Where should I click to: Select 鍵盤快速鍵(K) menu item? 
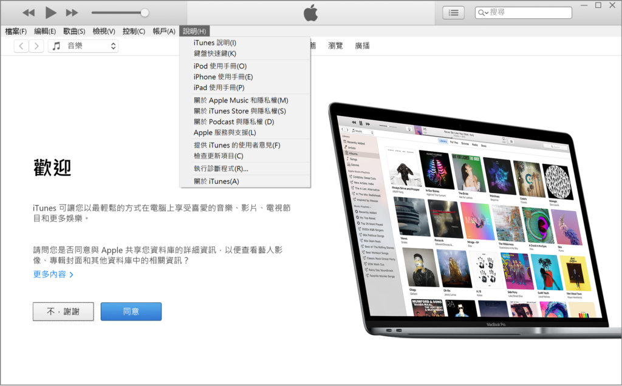[245, 53]
